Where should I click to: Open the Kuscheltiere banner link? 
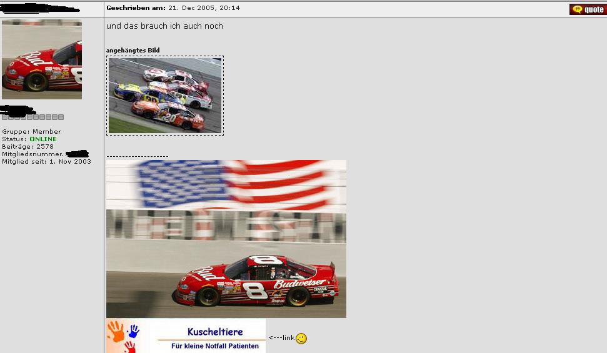click(186, 336)
